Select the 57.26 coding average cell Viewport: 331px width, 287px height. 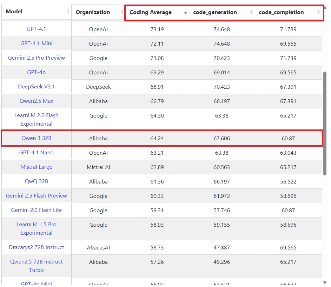[157, 262]
